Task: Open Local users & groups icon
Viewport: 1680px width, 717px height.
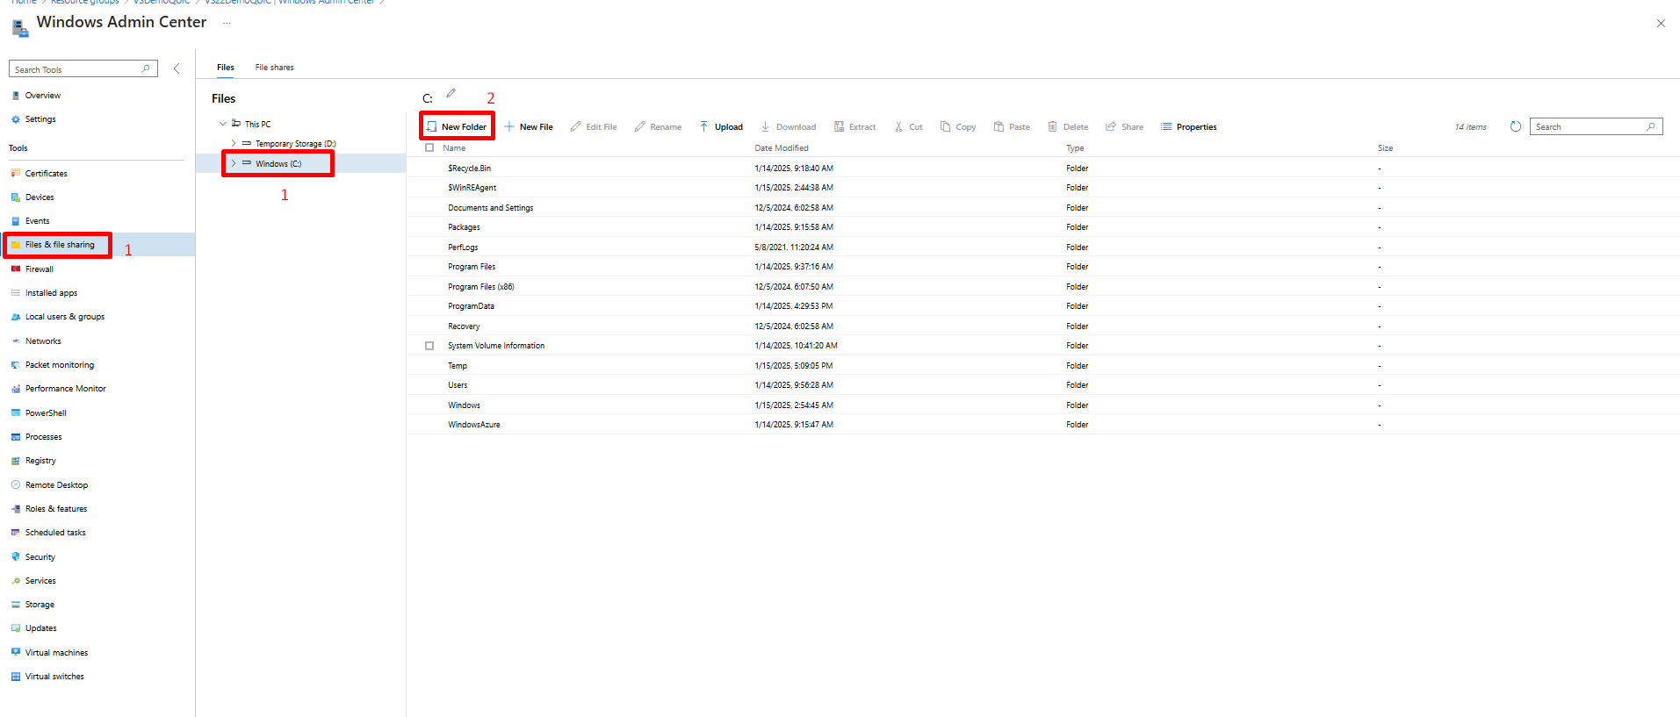Action: (16, 317)
